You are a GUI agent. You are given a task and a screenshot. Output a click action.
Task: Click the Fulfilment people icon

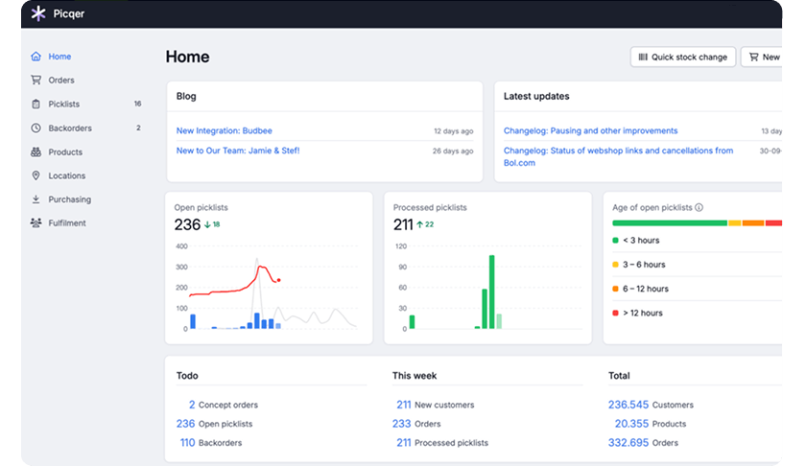pyautogui.click(x=36, y=223)
